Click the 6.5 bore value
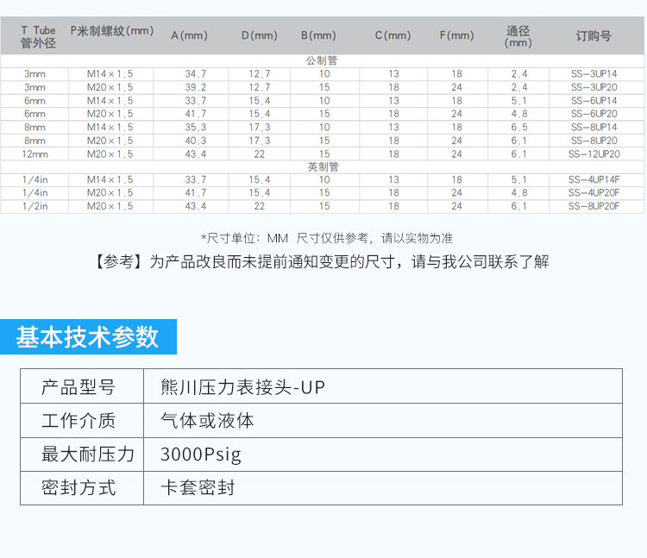Viewport: 647px width, 558px height. pos(519,128)
